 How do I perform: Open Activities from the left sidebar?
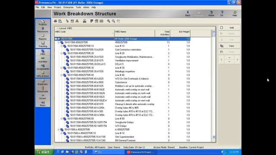[43, 60]
